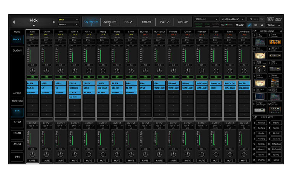Viewport: 292px width, 174px height.
Task: Open the Live Show Demo session dropdown
Action: tap(232, 19)
